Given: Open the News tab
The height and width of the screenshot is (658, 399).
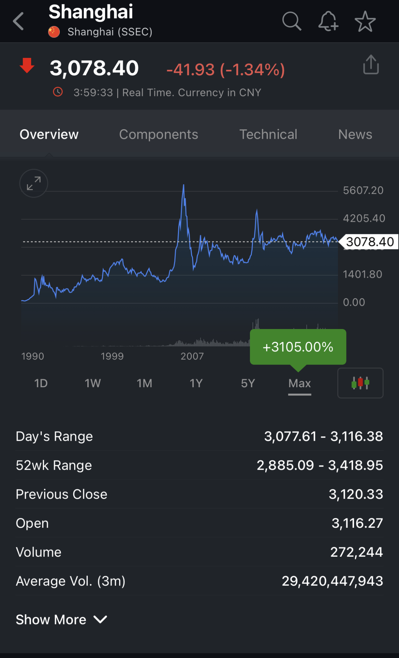Looking at the screenshot, I should click(355, 134).
